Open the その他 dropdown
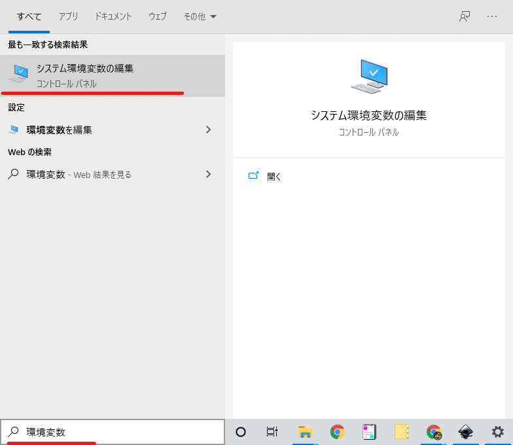The height and width of the screenshot is (445, 513). click(x=200, y=16)
